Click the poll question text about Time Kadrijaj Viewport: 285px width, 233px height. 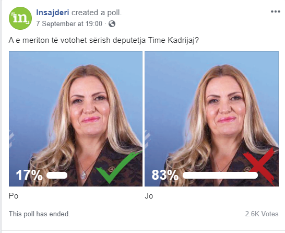(103, 40)
